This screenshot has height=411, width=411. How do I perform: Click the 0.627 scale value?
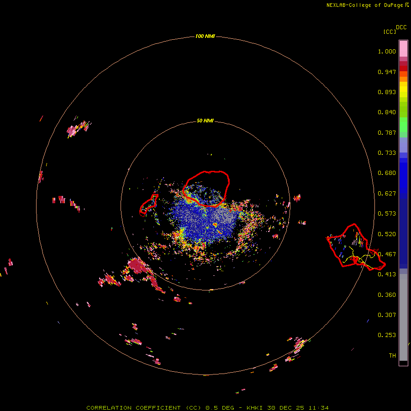coord(387,194)
